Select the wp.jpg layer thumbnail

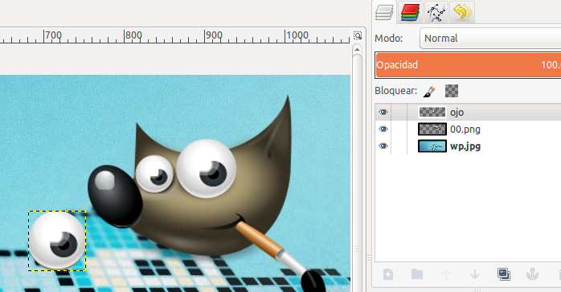point(432,146)
